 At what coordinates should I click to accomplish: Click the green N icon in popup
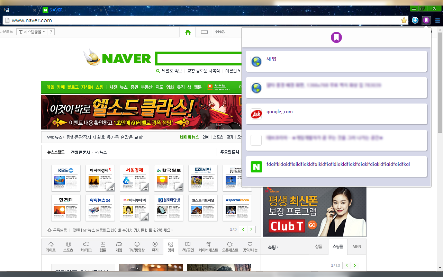256,167
